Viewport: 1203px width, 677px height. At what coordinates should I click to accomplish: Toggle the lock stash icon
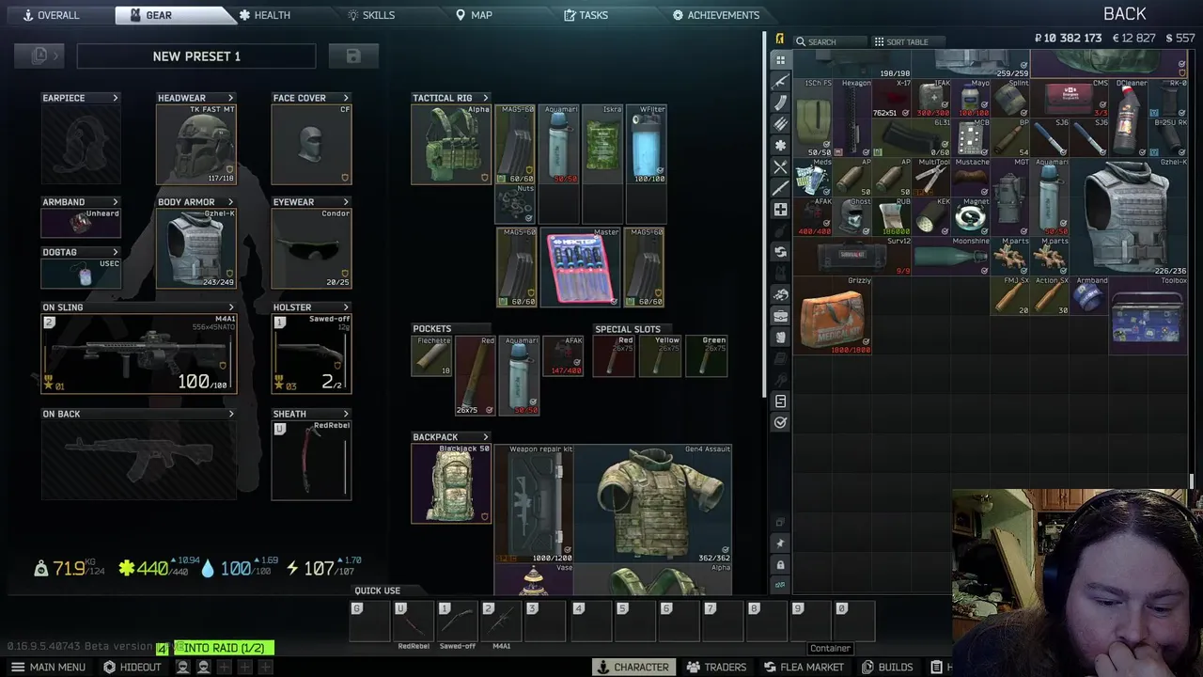click(780, 564)
